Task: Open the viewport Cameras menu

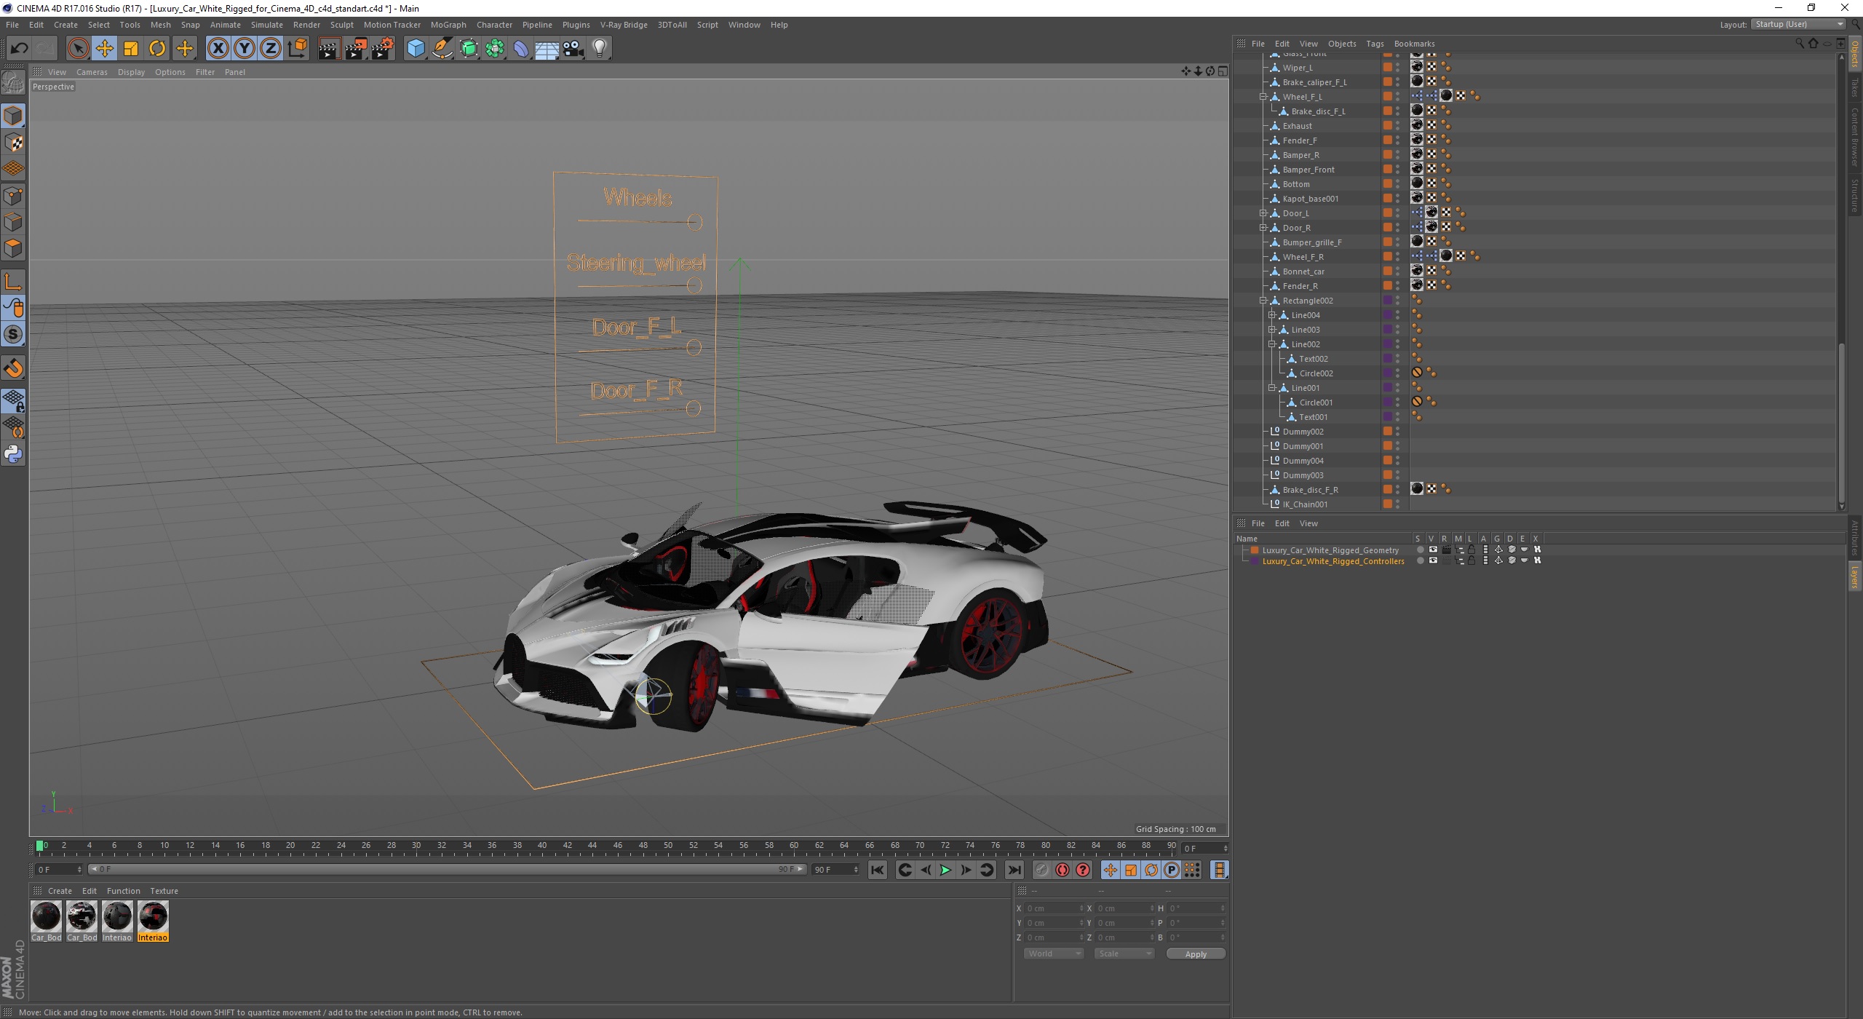Action: click(x=92, y=72)
